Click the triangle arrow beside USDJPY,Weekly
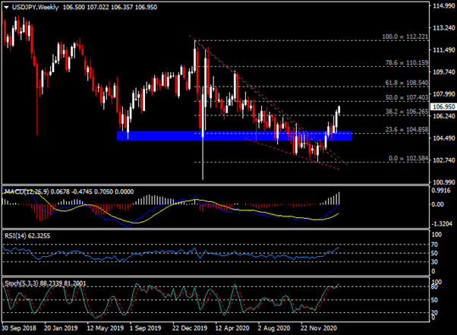 click(x=7, y=6)
